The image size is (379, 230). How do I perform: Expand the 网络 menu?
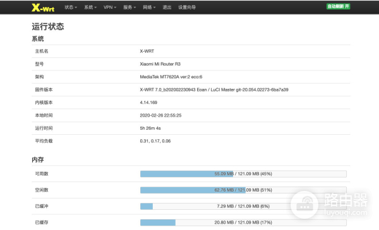pos(149,7)
